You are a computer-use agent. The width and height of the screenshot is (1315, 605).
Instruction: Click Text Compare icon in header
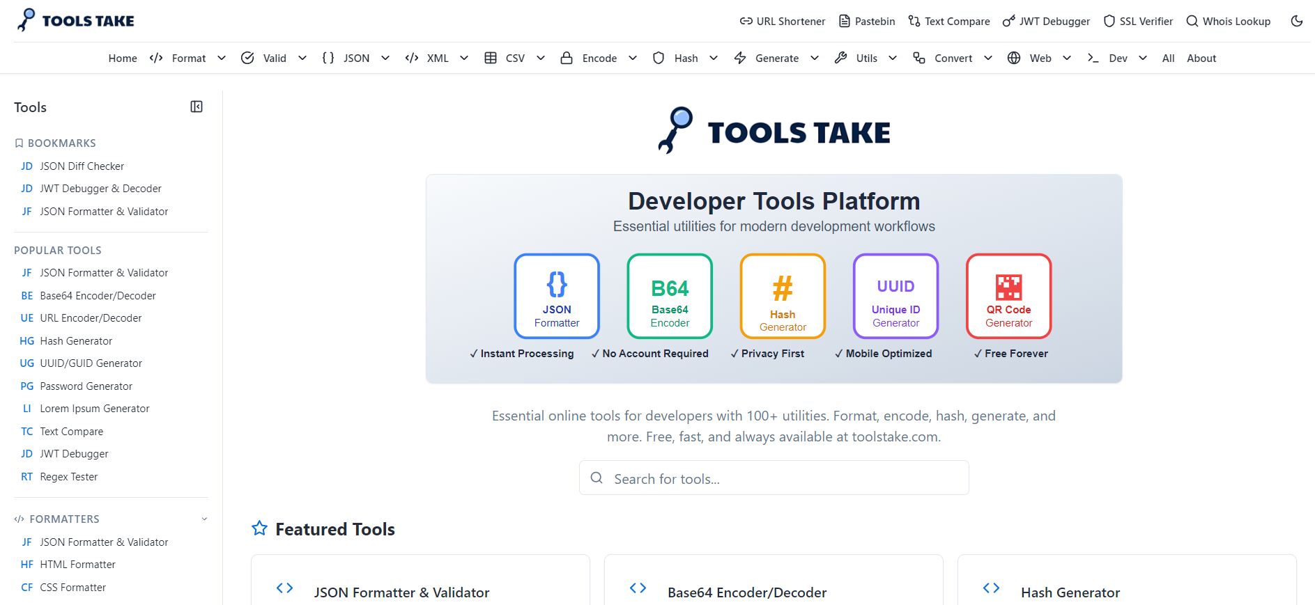point(914,21)
